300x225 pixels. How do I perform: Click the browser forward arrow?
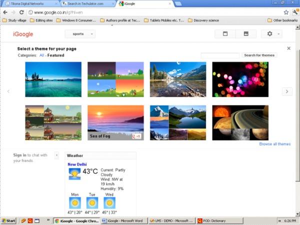(13, 12)
